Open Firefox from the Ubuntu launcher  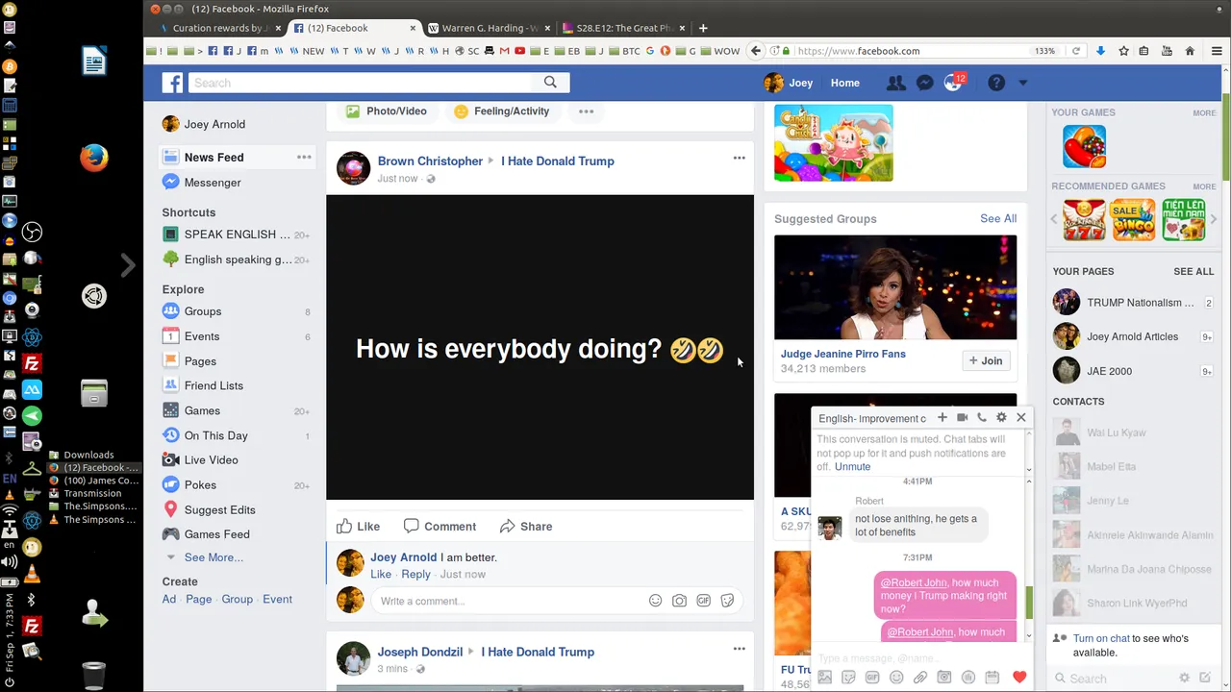(93, 158)
